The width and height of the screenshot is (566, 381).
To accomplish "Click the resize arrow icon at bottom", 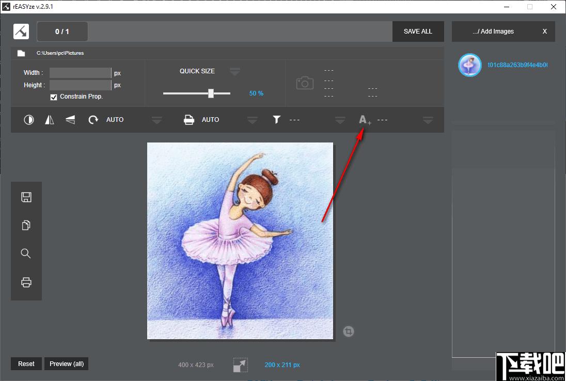I will pos(241,365).
